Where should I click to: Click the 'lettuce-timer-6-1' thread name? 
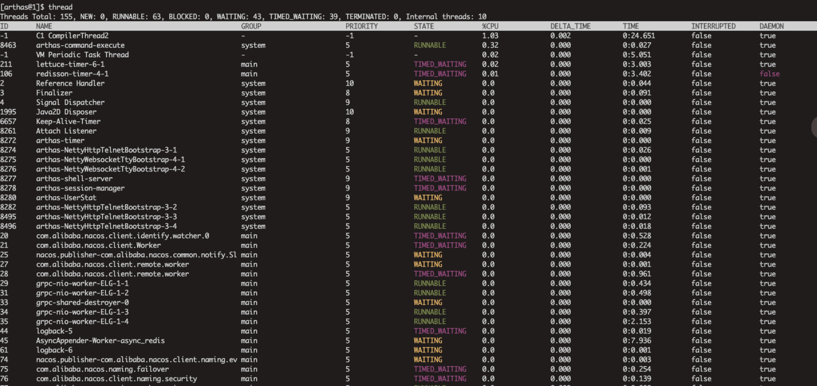(x=70, y=64)
